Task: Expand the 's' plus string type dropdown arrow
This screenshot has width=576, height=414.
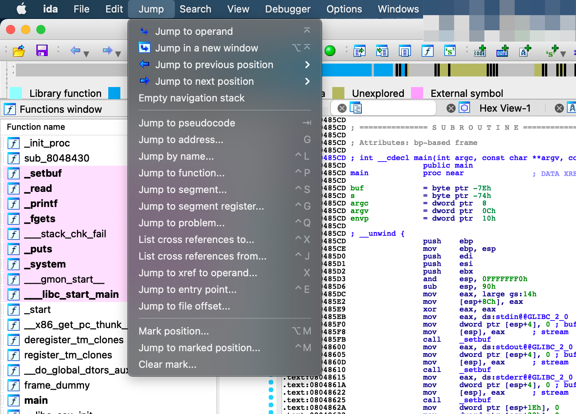Action: pyautogui.click(x=563, y=54)
